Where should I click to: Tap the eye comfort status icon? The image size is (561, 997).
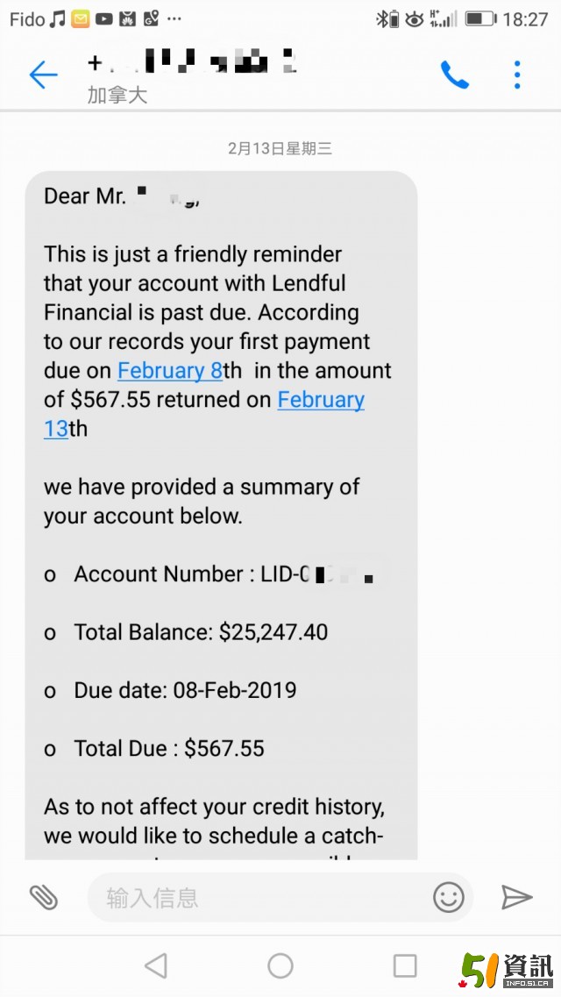415,19
